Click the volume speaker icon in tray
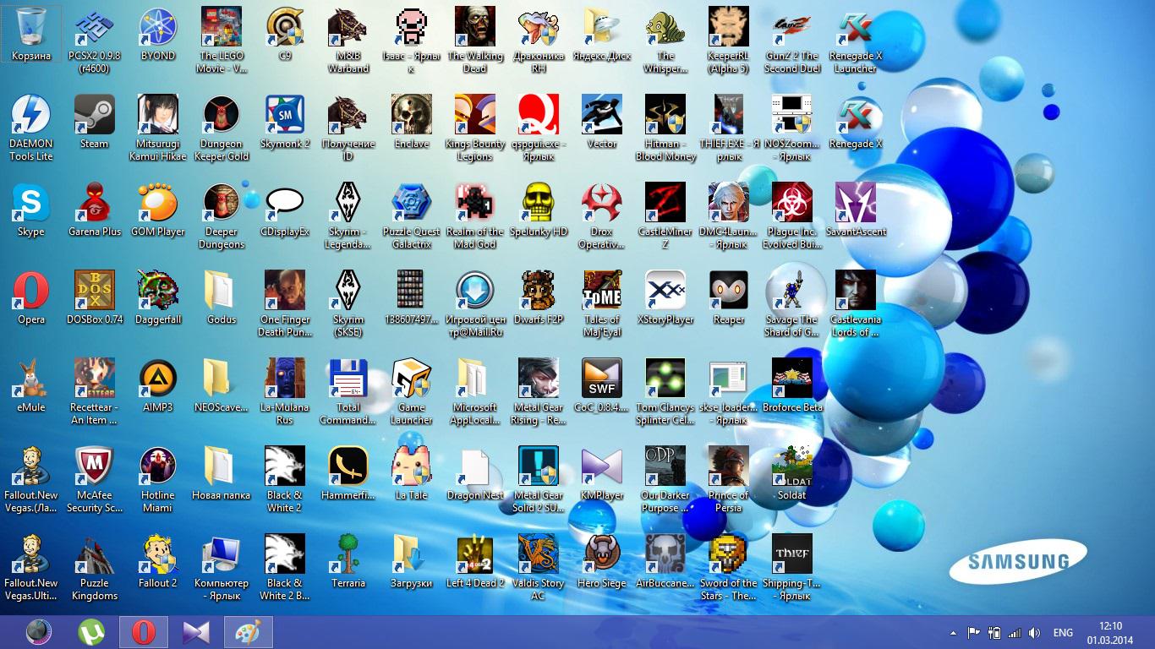The image size is (1155, 649). click(x=1034, y=633)
